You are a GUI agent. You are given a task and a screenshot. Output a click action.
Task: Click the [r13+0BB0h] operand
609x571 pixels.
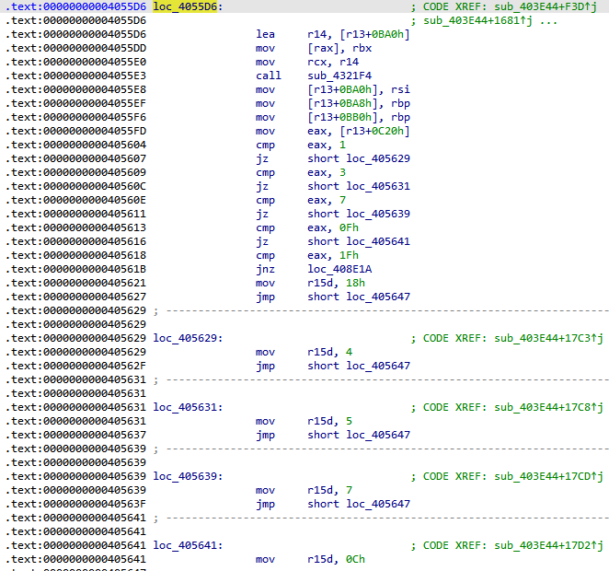[x=342, y=117]
